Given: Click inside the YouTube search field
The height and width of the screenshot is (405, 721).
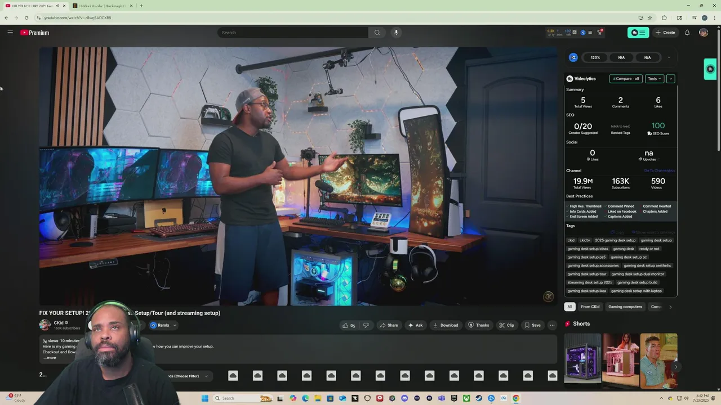Looking at the screenshot, I should (x=293, y=33).
